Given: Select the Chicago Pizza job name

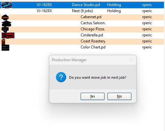Looking at the screenshot, I should [93, 29].
